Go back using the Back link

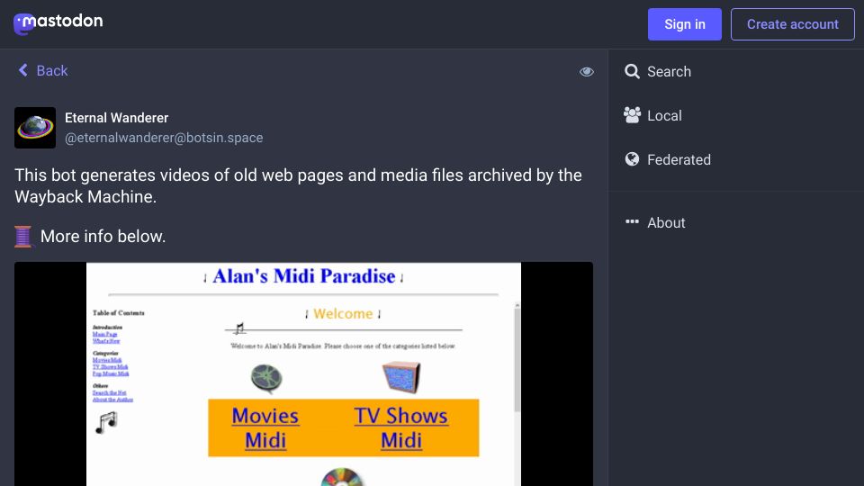point(43,70)
